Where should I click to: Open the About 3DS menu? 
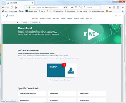point(89,19)
